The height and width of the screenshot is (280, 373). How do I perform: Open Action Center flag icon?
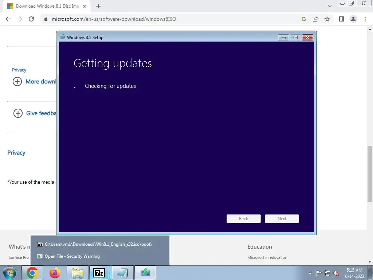pos(318,273)
